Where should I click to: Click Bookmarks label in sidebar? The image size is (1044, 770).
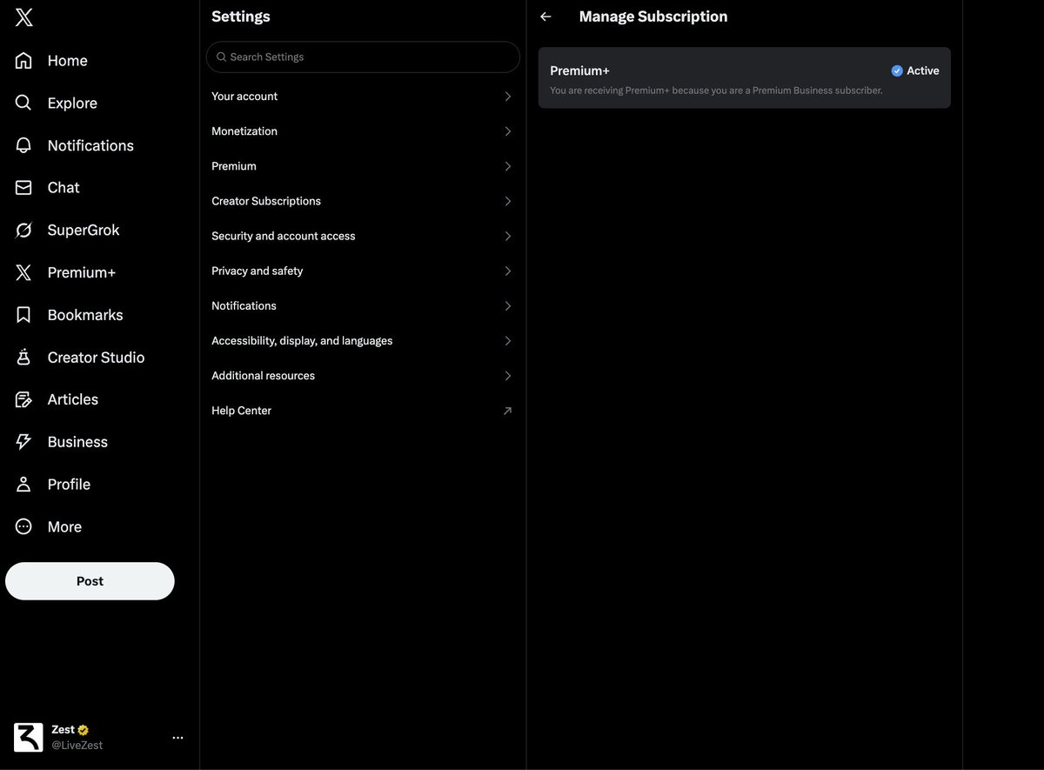(x=85, y=315)
